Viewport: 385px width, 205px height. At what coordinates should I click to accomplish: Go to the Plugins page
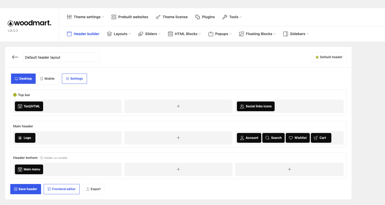pyautogui.click(x=205, y=17)
